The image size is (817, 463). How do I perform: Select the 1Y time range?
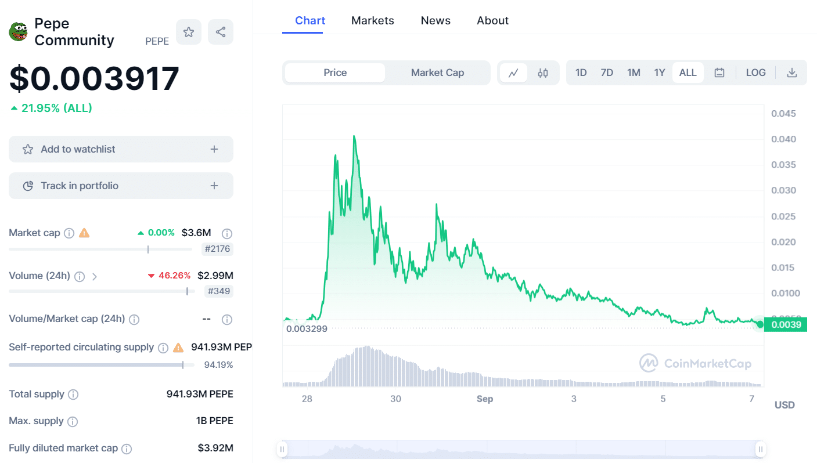click(659, 73)
